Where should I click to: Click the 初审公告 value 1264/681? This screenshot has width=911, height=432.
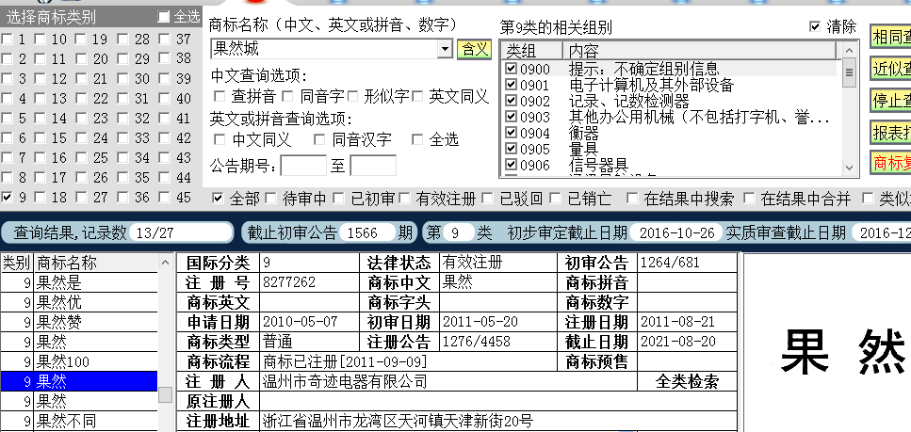click(x=670, y=263)
